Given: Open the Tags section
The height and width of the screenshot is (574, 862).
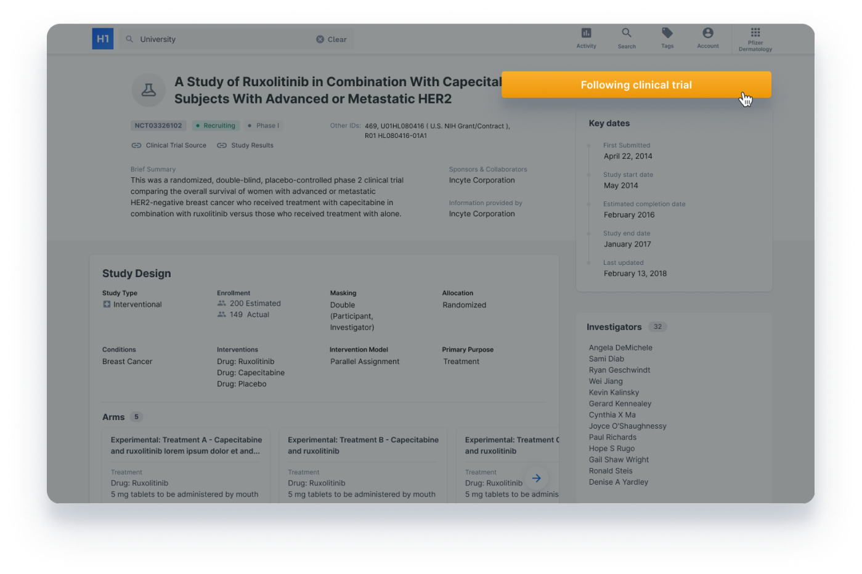Looking at the screenshot, I should [667, 38].
